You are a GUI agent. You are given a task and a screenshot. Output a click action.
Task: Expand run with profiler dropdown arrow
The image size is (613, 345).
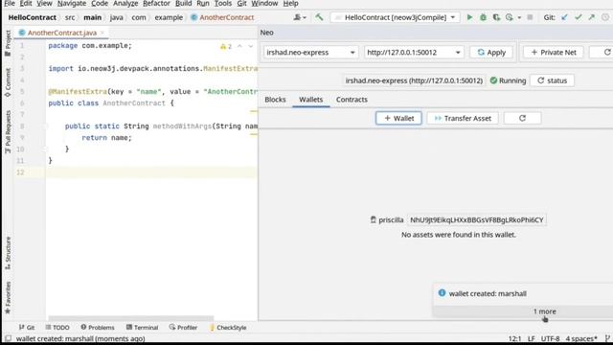tap(519, 17)
